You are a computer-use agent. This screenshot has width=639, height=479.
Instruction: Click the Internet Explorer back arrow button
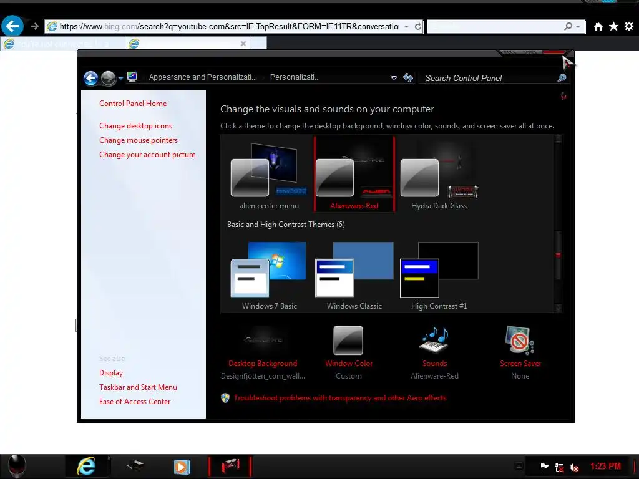pyautogui.click(x=12, y=26)
